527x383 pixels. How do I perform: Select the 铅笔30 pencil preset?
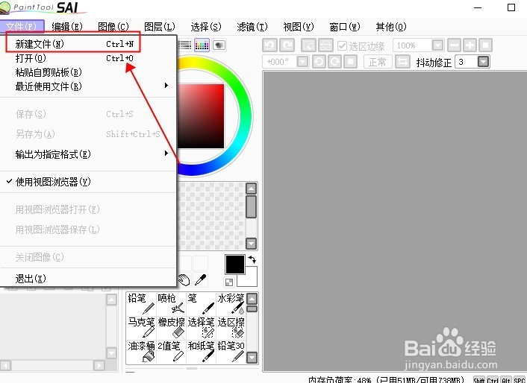(x=231, y=352)
